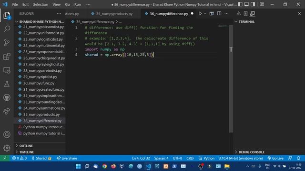This screenshot has width=305, height=171.
Task: Toggle the bottom panel layout button
Action: click(x=246, y=4)
